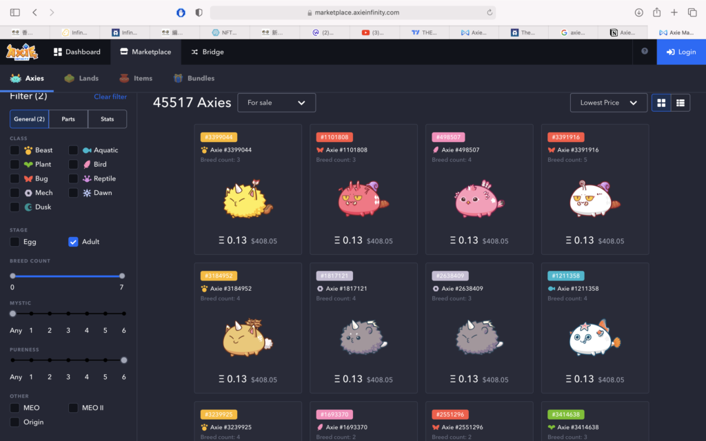Switch to the Parts filter tab
The width and height of the screenshot is (706, 441).
click(x=68, y=119)
